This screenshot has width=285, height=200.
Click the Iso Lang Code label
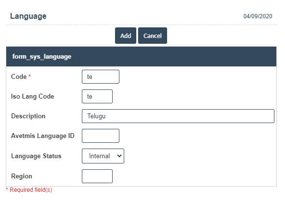coord(33,96)
